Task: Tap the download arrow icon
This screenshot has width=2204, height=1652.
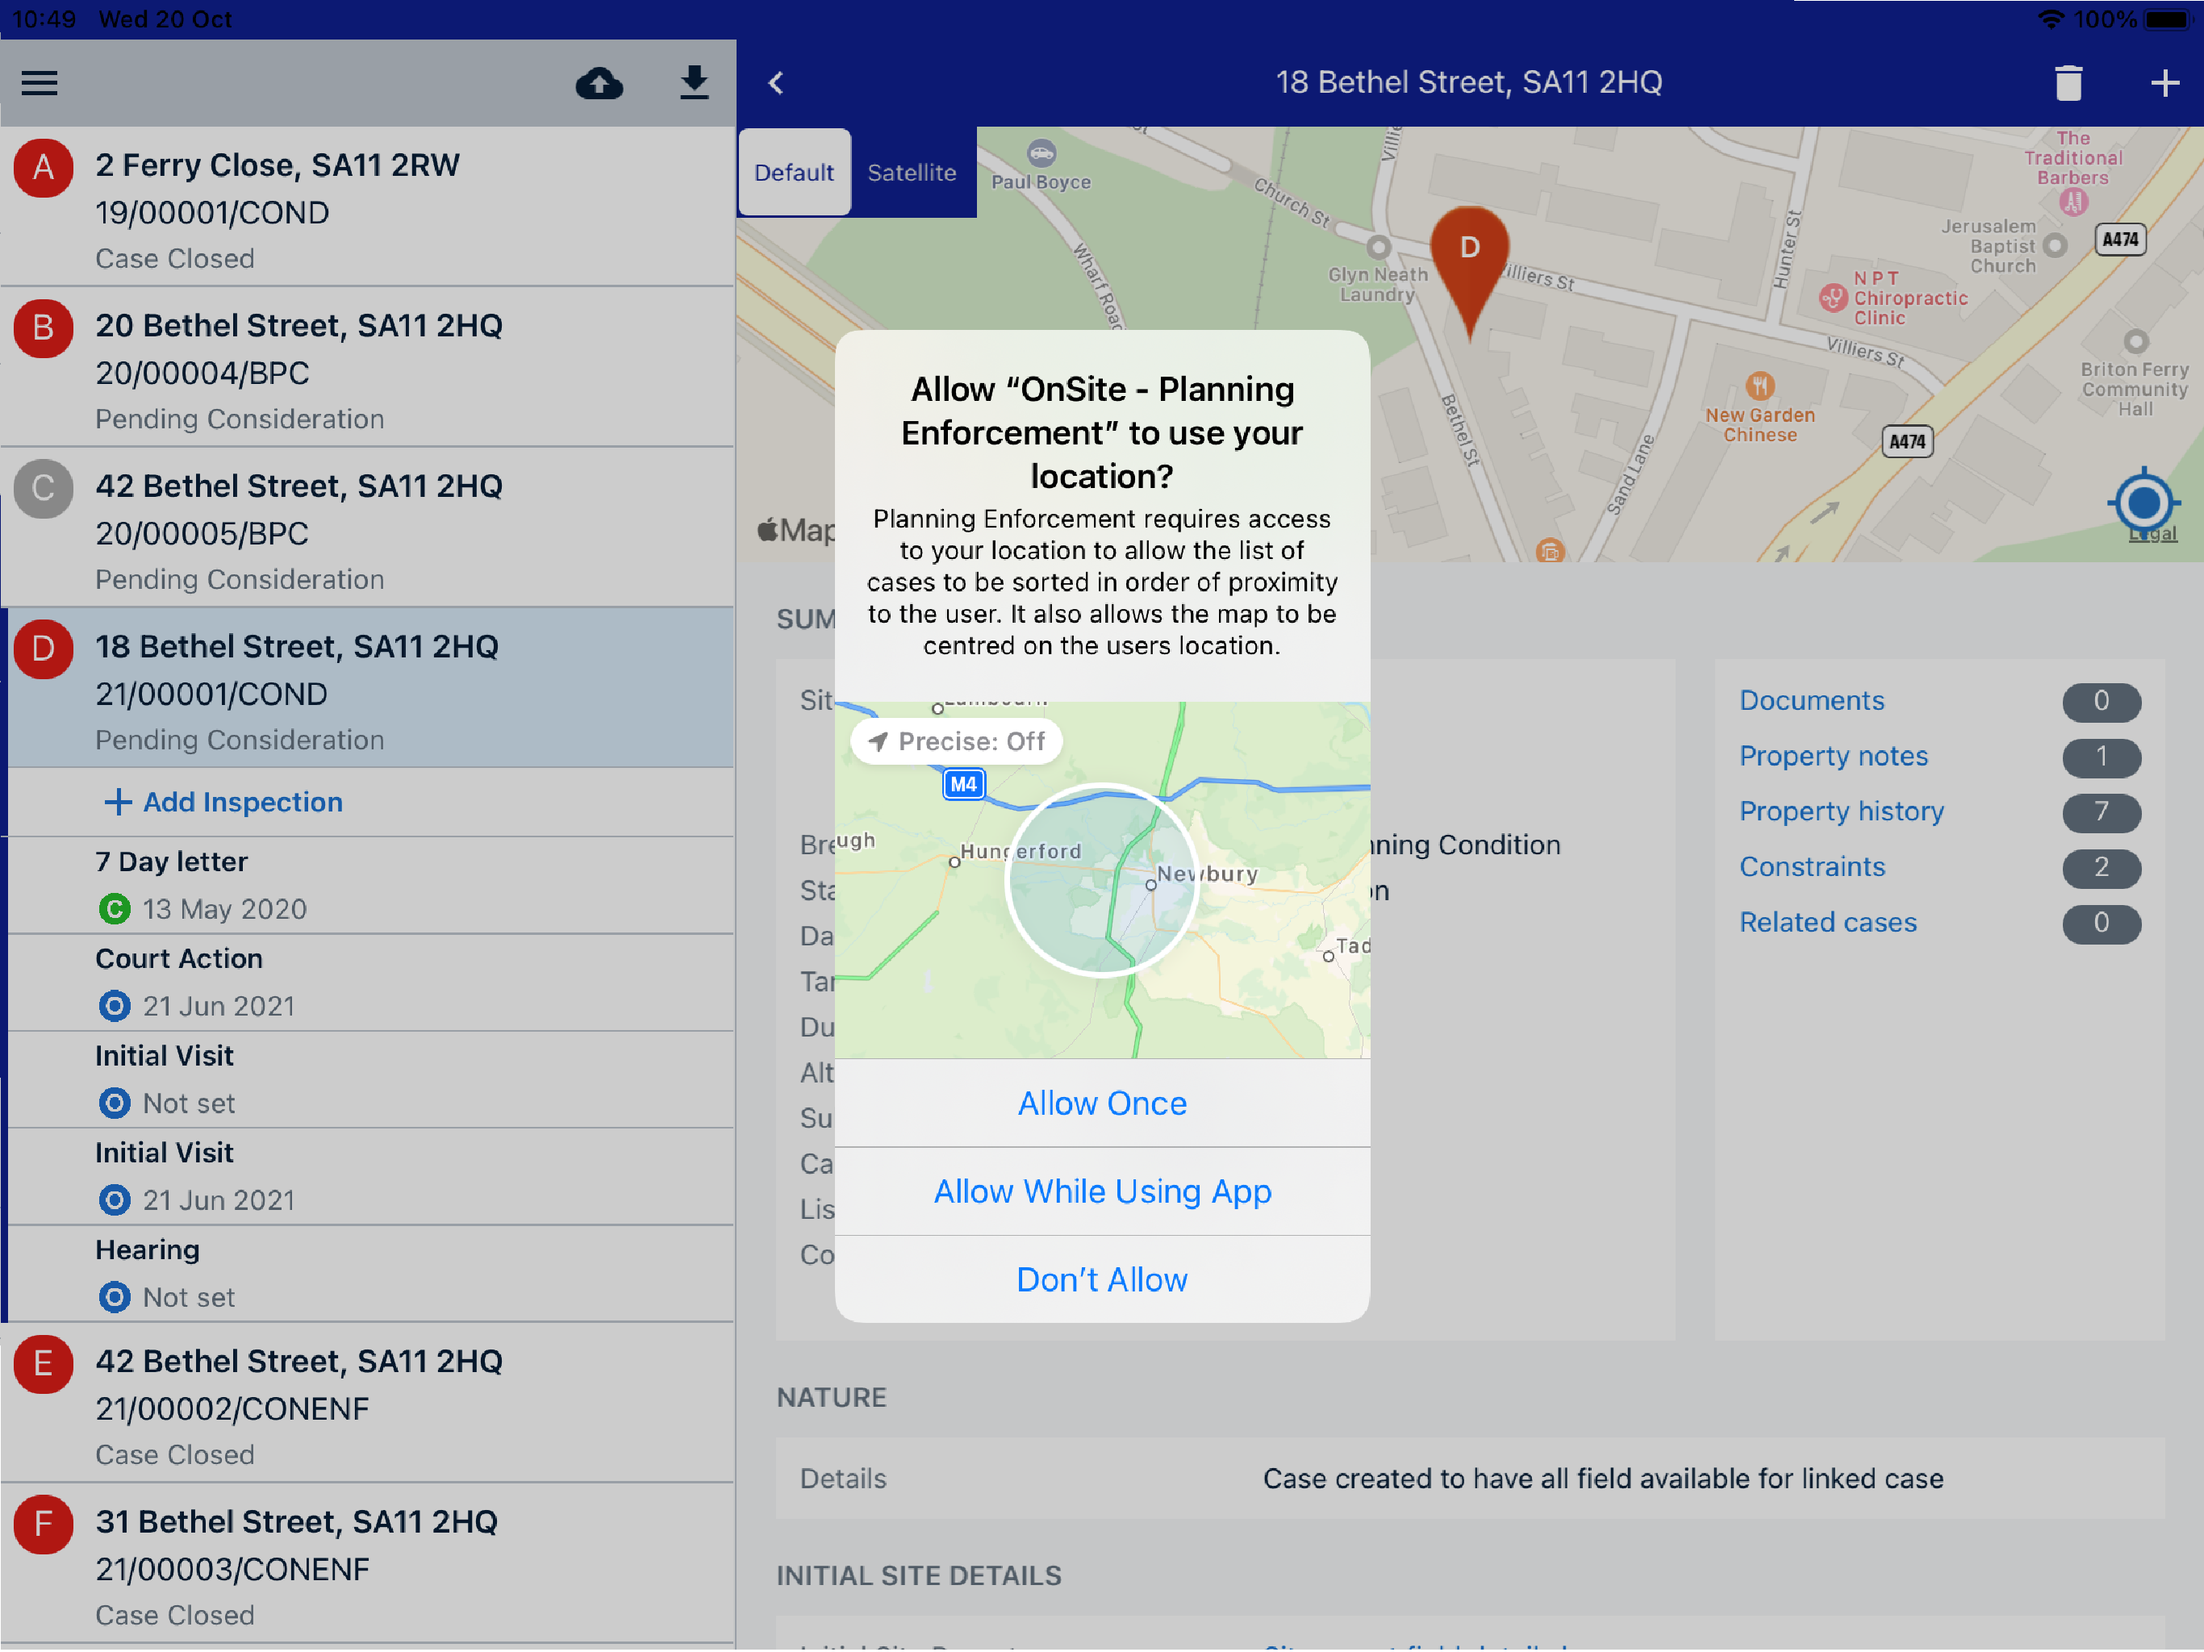Action: coord(694,83)
